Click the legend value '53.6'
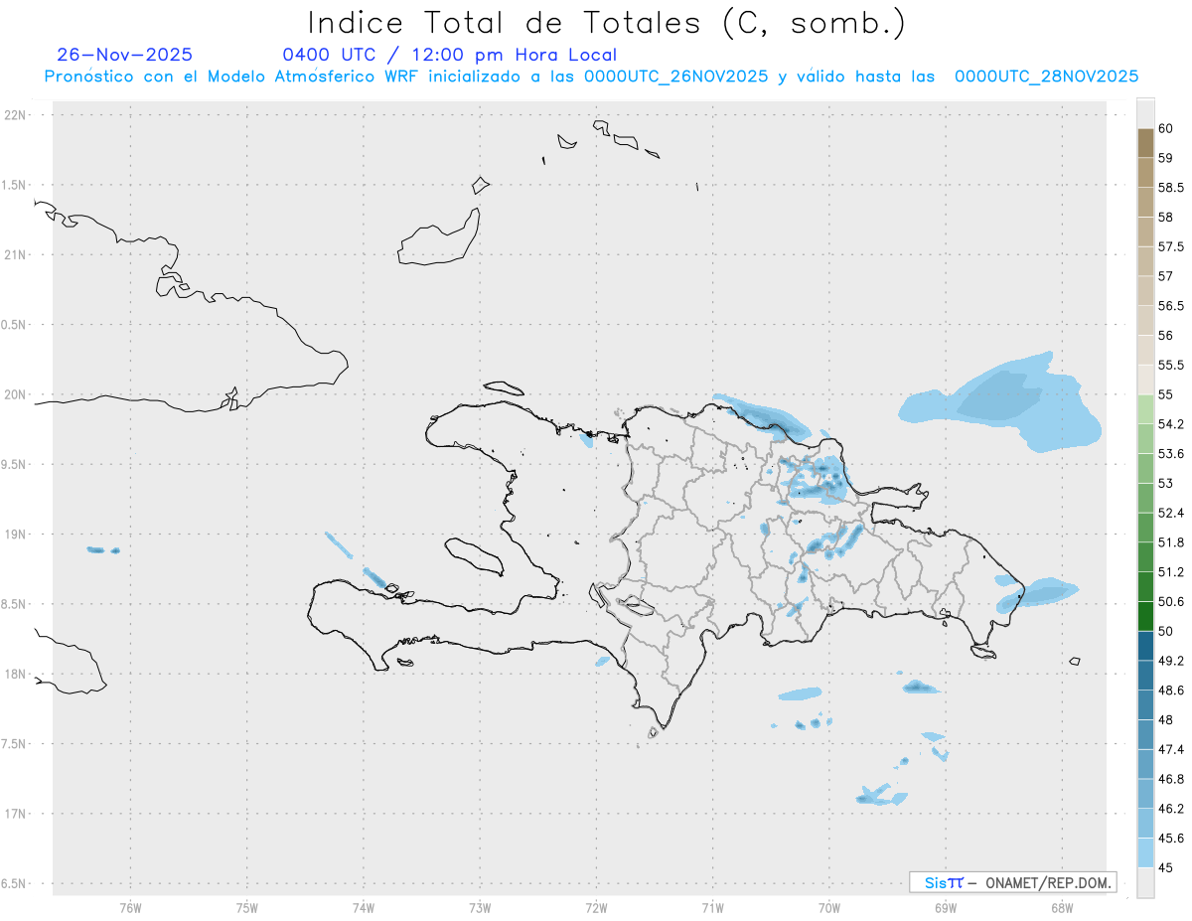 tap(1170, 453)
